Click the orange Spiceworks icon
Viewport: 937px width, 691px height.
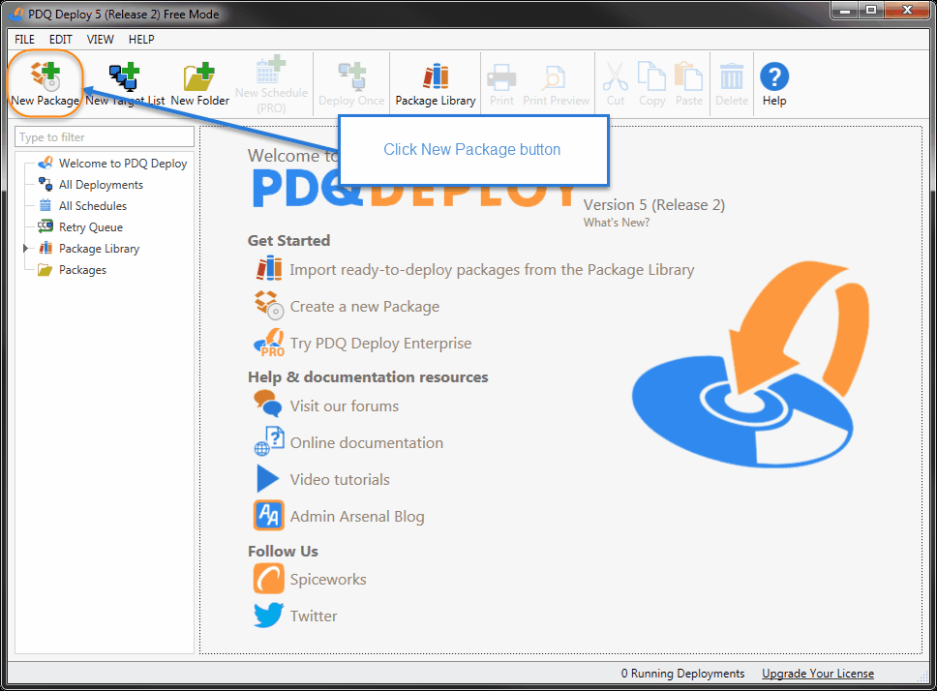269,578
